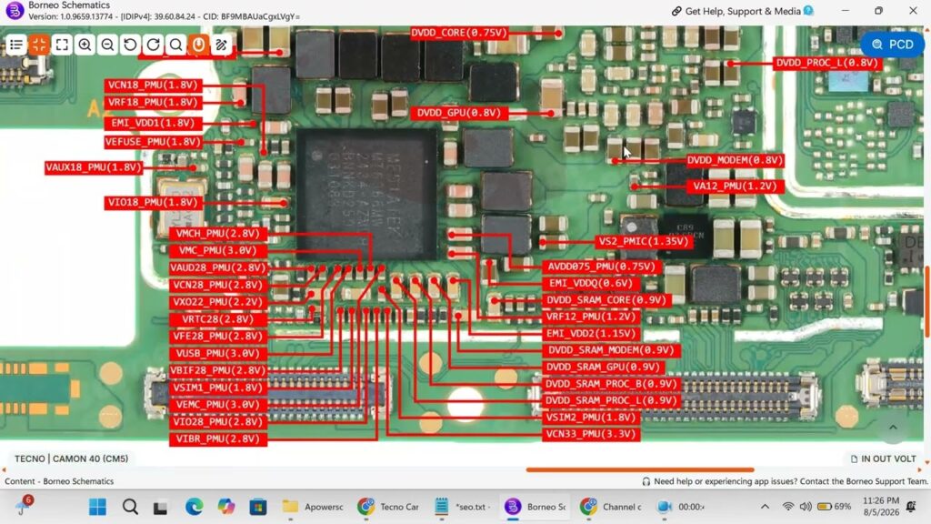Click the EMI_VDD1(1.8V) label
The width and height of the screenshot is (931, 524).
click(153, 123)
